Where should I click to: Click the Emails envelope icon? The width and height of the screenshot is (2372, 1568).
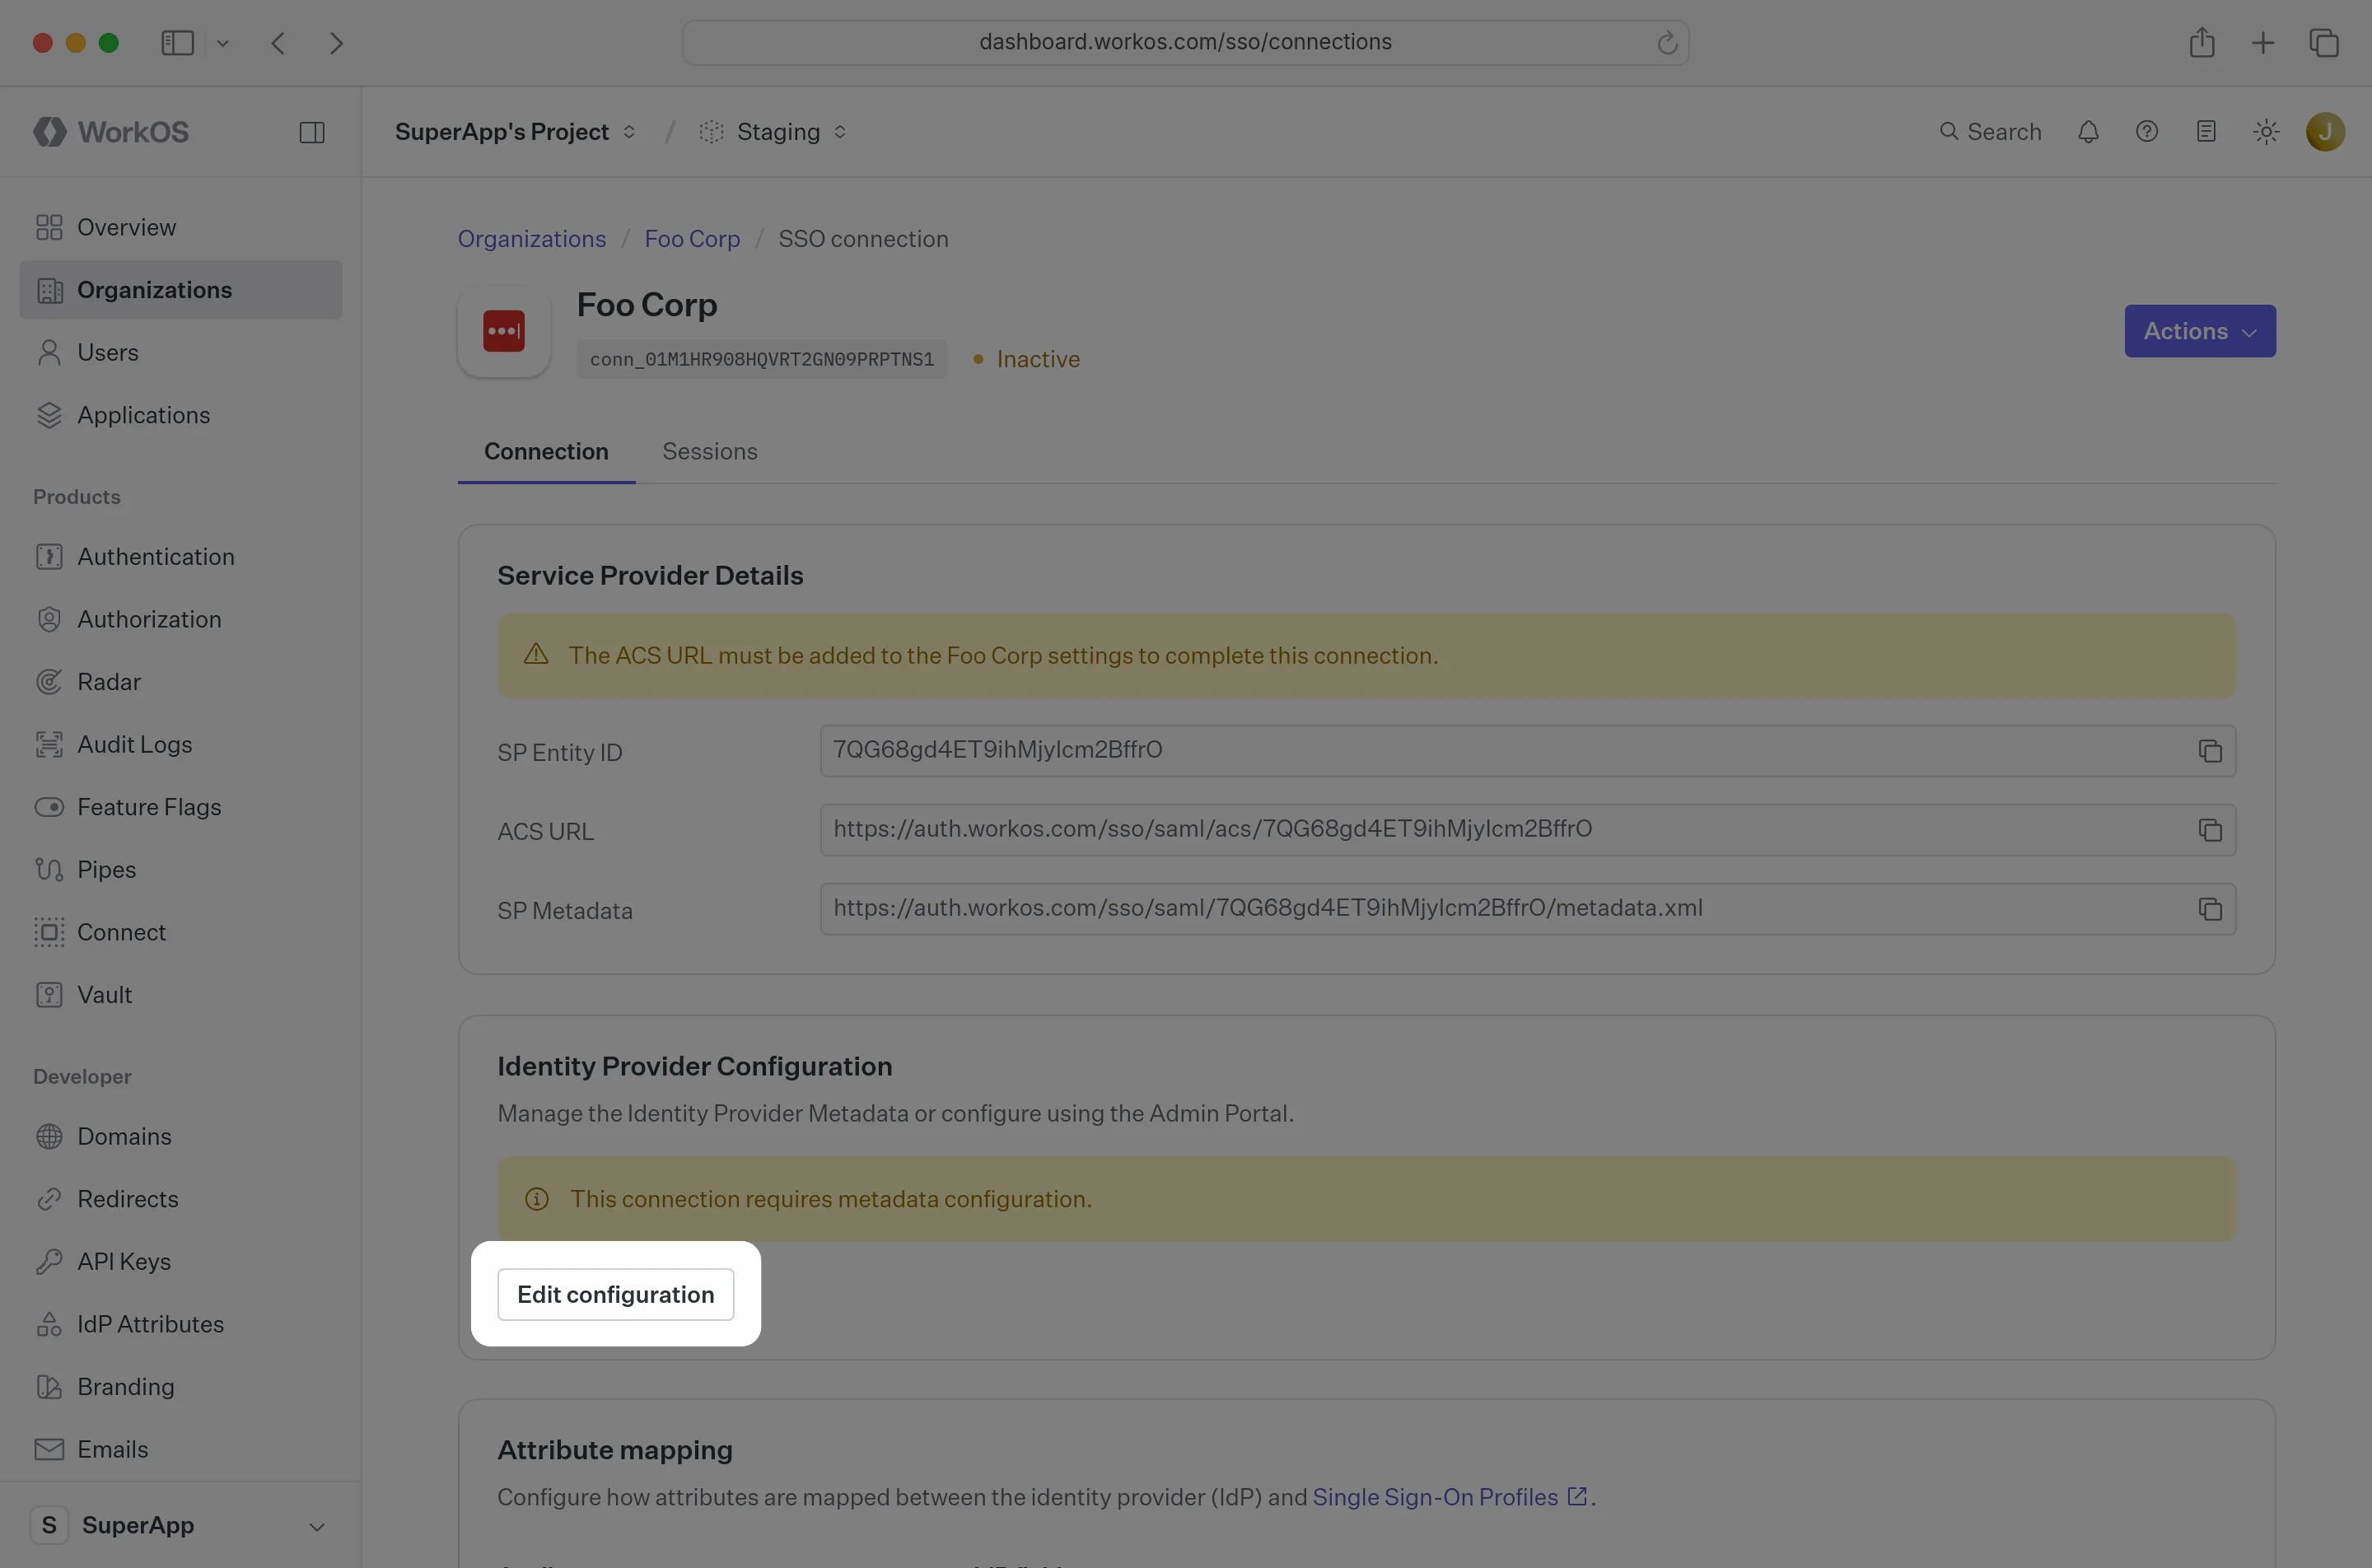pyautogui.click(x=49, y=1449)
